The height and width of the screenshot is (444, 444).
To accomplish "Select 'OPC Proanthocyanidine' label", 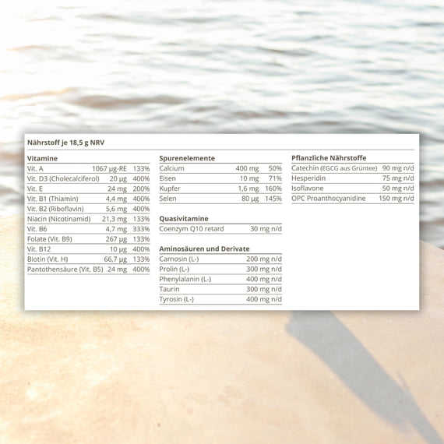I will (x=329, y=198).
